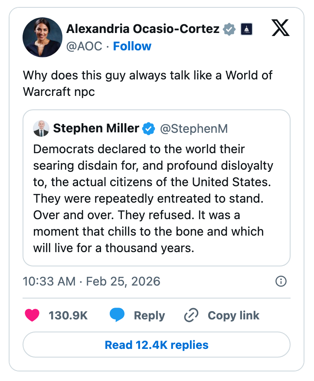Click the government affiliation badge icon
The image size is (314, 381).
pos(246,29)
